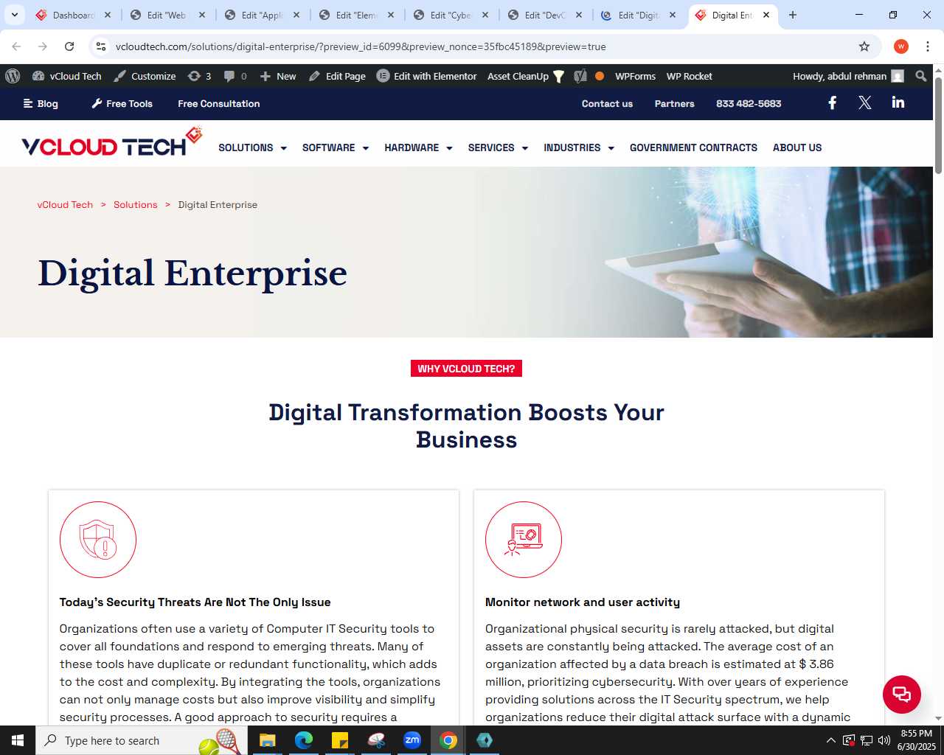Bookmark this page with the star icon

(x=864, y=46)
